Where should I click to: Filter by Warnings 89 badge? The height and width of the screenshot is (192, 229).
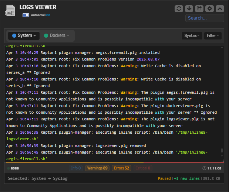click(x=97, y=168)
